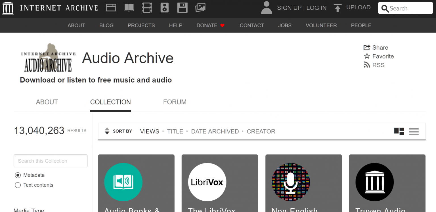Select the Images collection picture icon
Viewport: 436px width, 212px height.
tap(200, 8)
